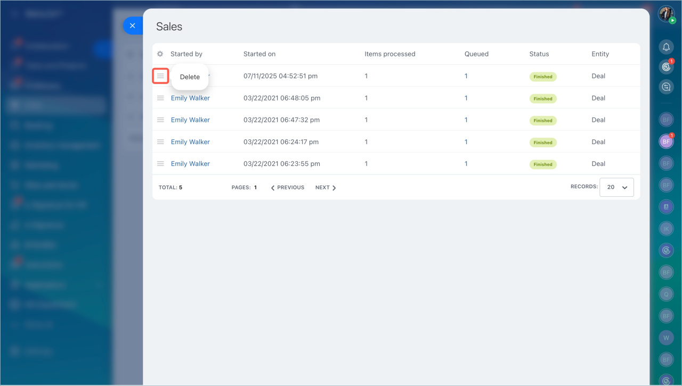Open the spiral icon with red badge
The height and width of the screenshot is (386, 682).
click(x=666, y=66)
